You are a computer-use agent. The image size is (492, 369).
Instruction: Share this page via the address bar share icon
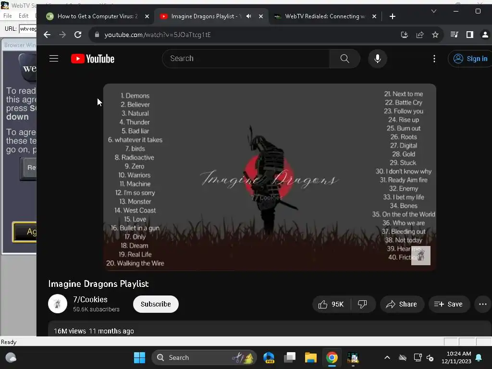tap(420, 35)
